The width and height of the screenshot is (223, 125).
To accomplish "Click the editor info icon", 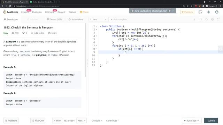I will pos(194,19).
